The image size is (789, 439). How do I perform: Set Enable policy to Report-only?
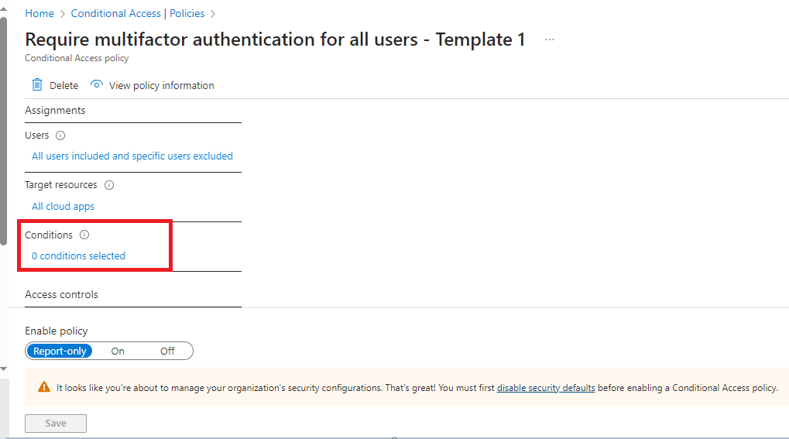[60, 351]
